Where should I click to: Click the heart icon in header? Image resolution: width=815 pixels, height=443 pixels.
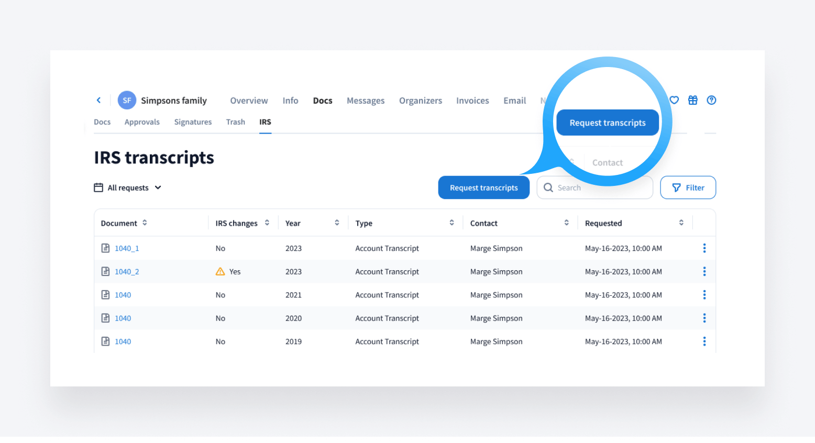pyautogui.click(x=674, y=100)
